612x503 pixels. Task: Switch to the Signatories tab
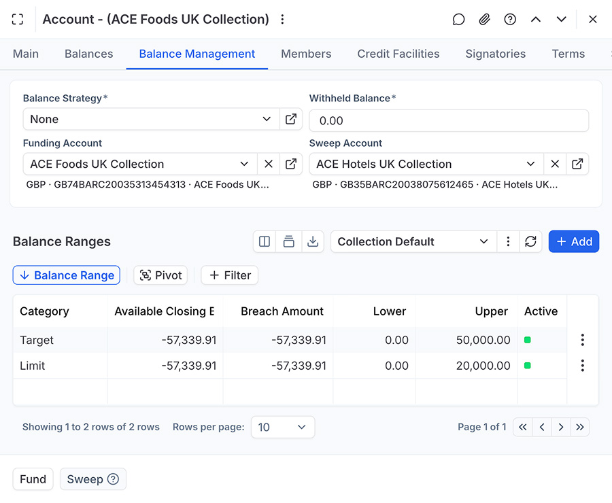point(495,54)
